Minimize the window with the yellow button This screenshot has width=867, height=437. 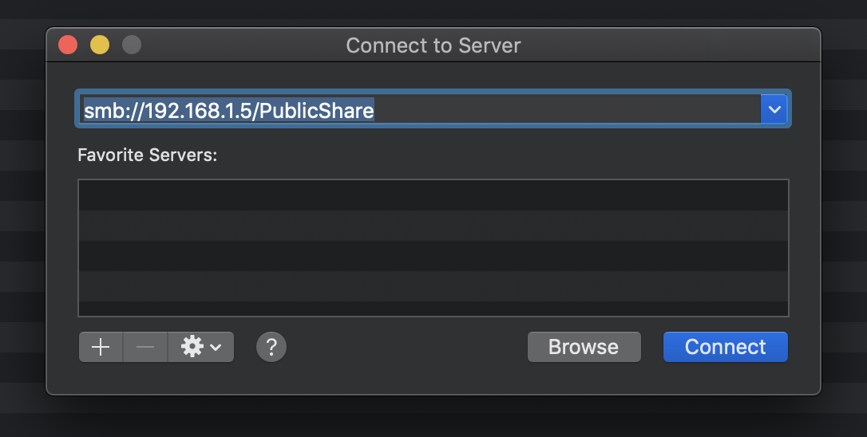100,45
